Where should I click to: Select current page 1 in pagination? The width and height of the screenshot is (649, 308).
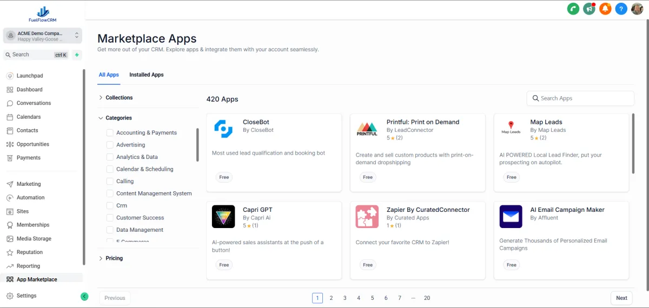pos(317,298)
